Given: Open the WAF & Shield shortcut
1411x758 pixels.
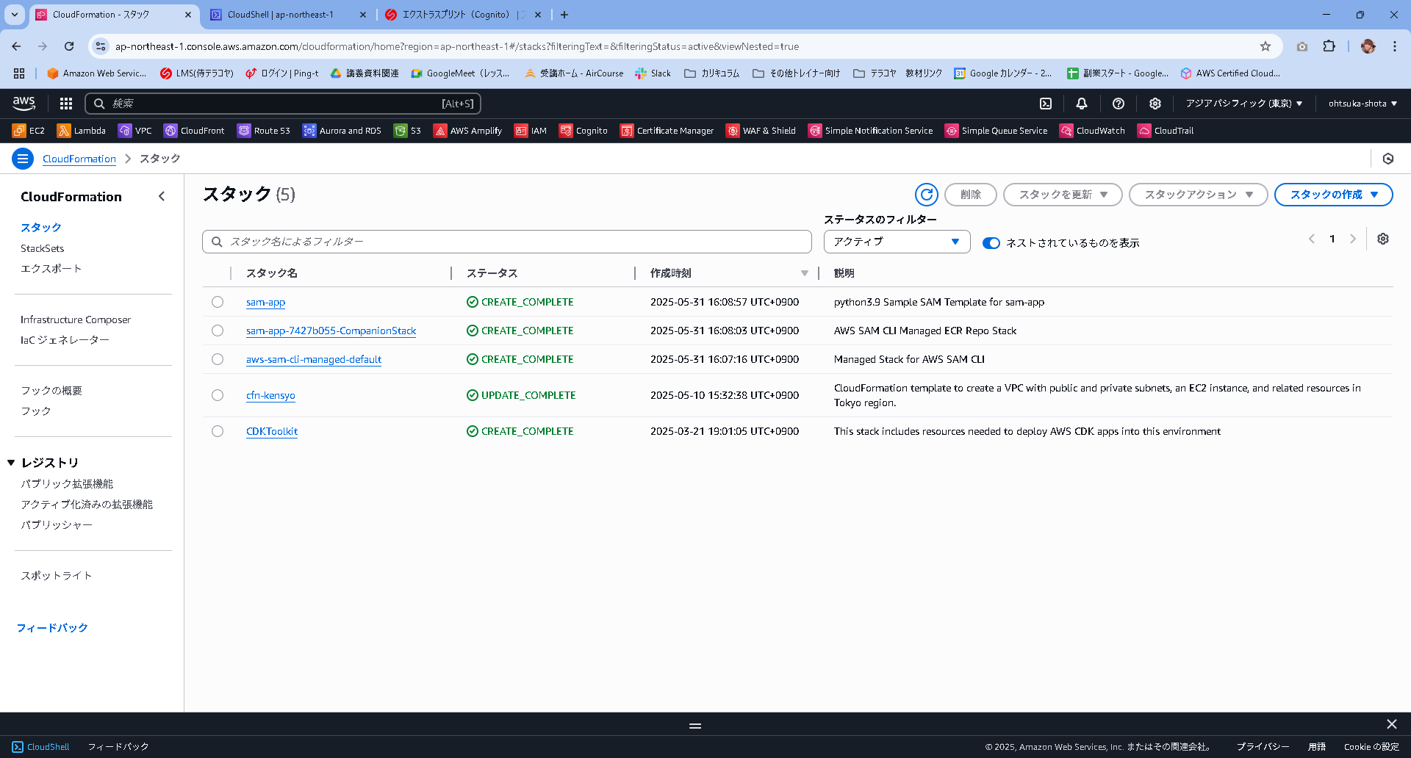Looking at the screenshot, I should tap(761, 131).
